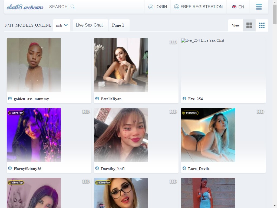Open the hamburger menu icon
The width and height of the screenshot is (277, 208).
[x=259, y=7]
